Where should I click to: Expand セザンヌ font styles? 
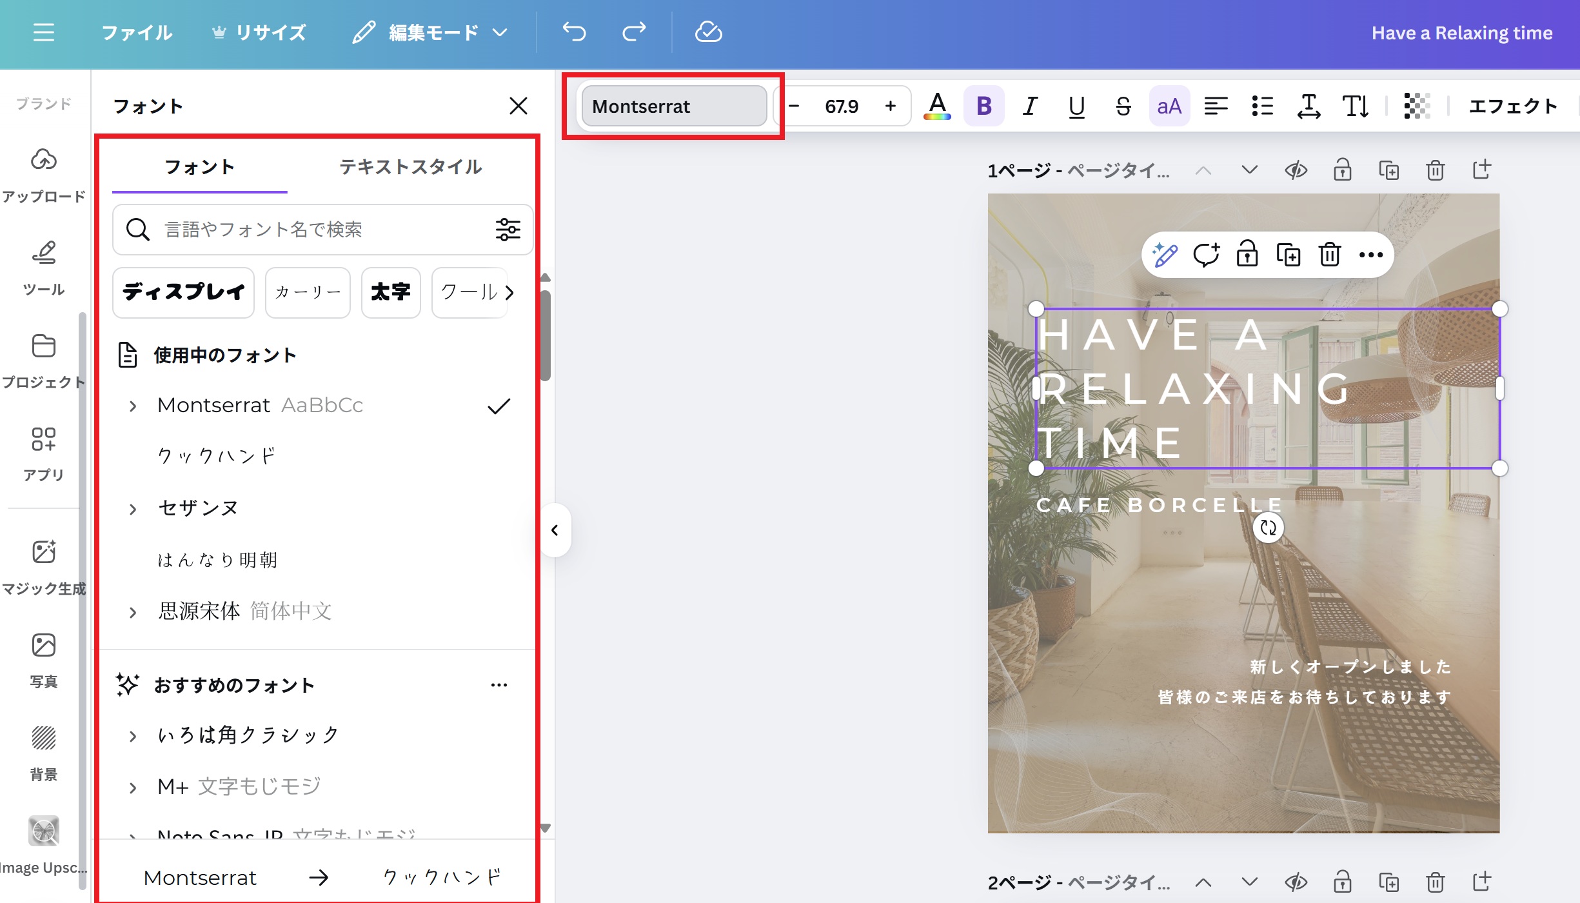[x=133, y=509]
